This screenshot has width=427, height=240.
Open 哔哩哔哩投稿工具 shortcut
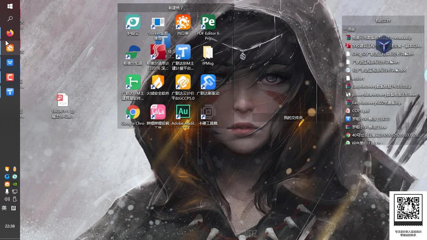(x=158, y=116)
